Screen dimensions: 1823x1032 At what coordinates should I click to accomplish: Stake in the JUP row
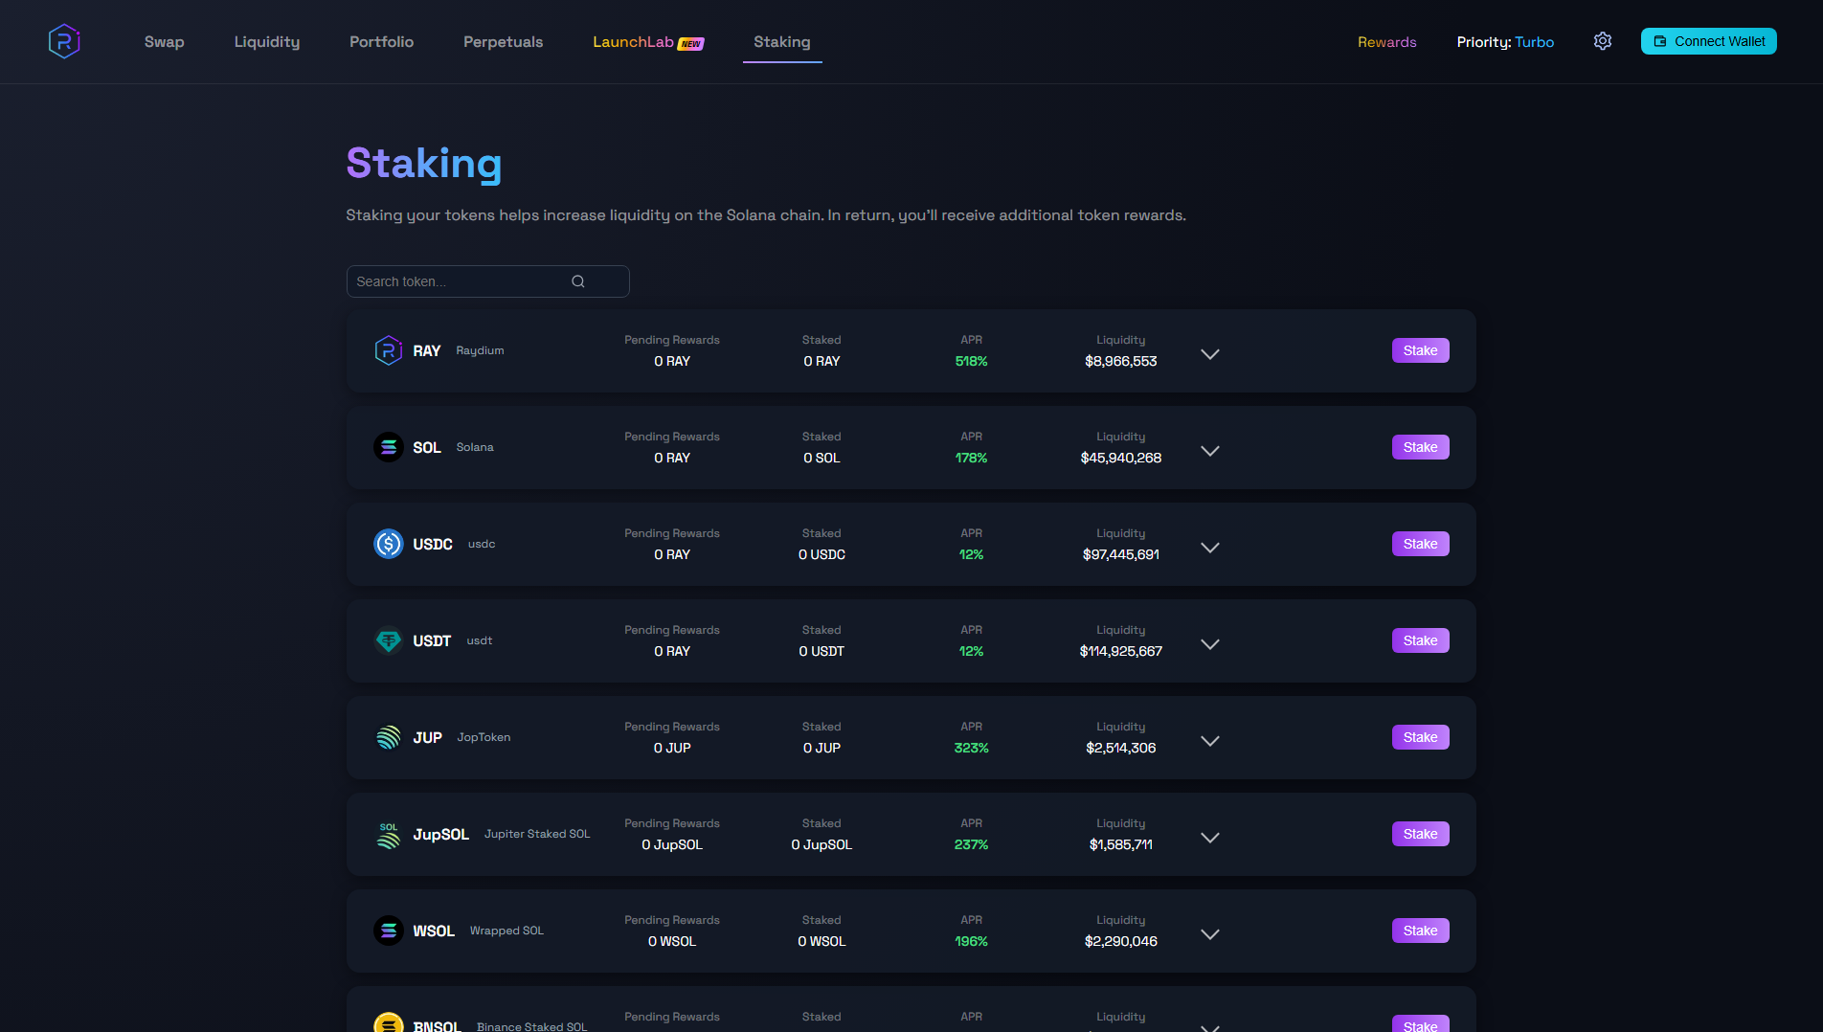1420,737
